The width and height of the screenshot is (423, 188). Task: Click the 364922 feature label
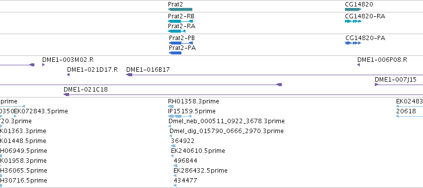182,141
